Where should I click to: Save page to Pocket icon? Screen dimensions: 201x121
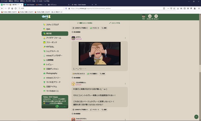click(171, 8)
